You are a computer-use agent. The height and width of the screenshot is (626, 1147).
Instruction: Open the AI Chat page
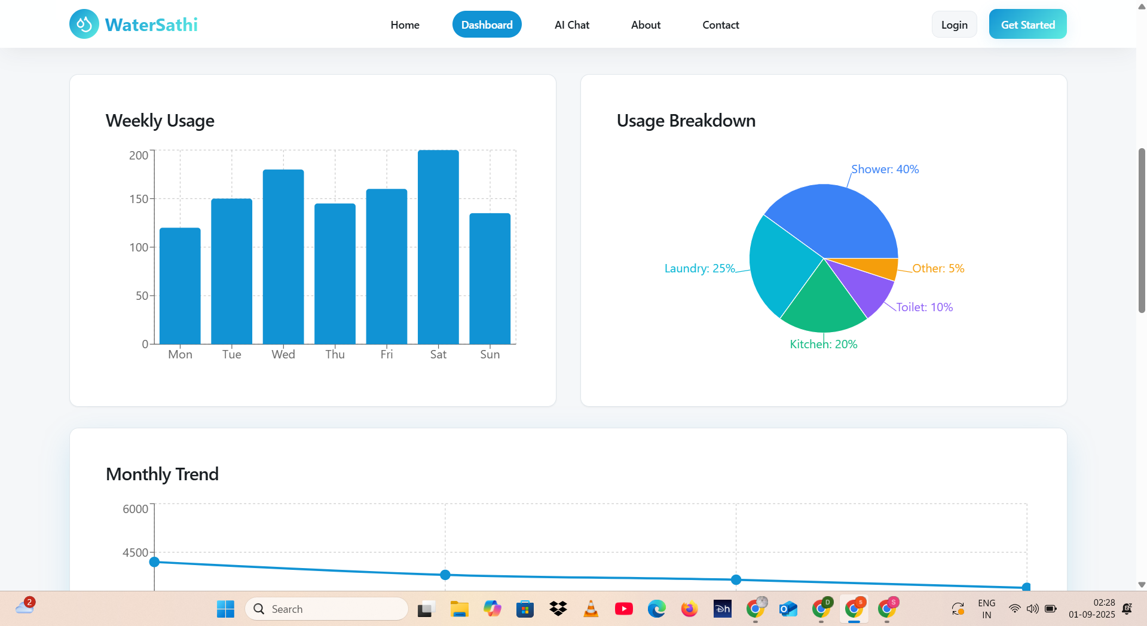click(571, 24)
